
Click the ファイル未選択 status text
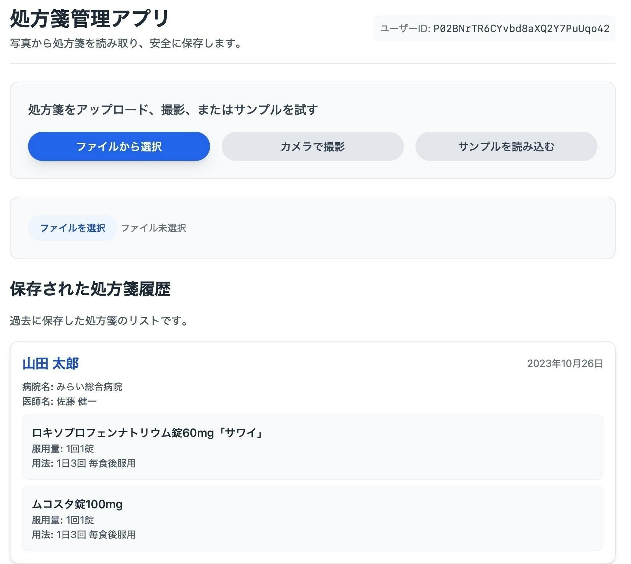point(153,229)
